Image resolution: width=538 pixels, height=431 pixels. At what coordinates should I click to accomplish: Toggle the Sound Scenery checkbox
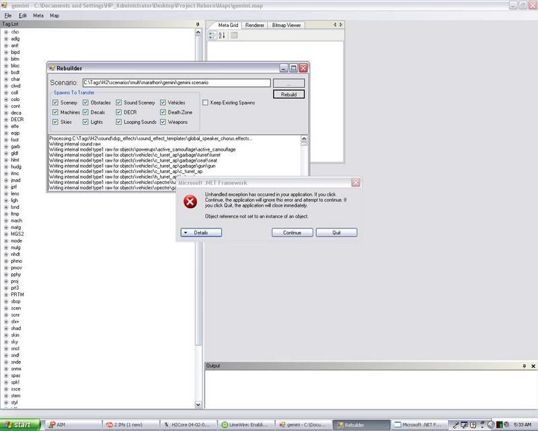pyautogui.click(x=119, y=102)
